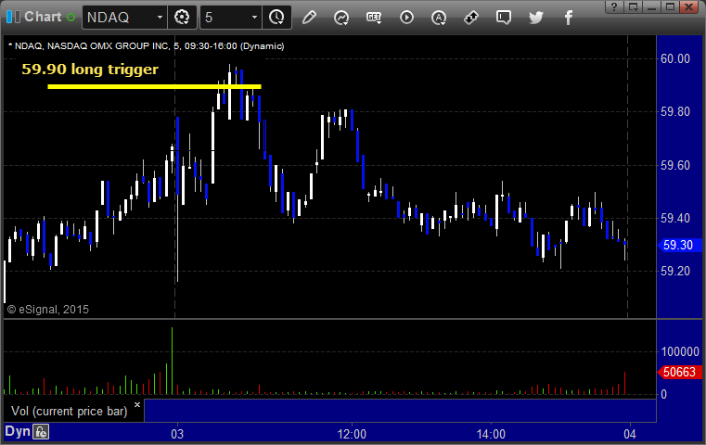Open the circled A alerts menu
Image resolution: width=706 pixels, height=445 pixels.
tap(439, 18)
